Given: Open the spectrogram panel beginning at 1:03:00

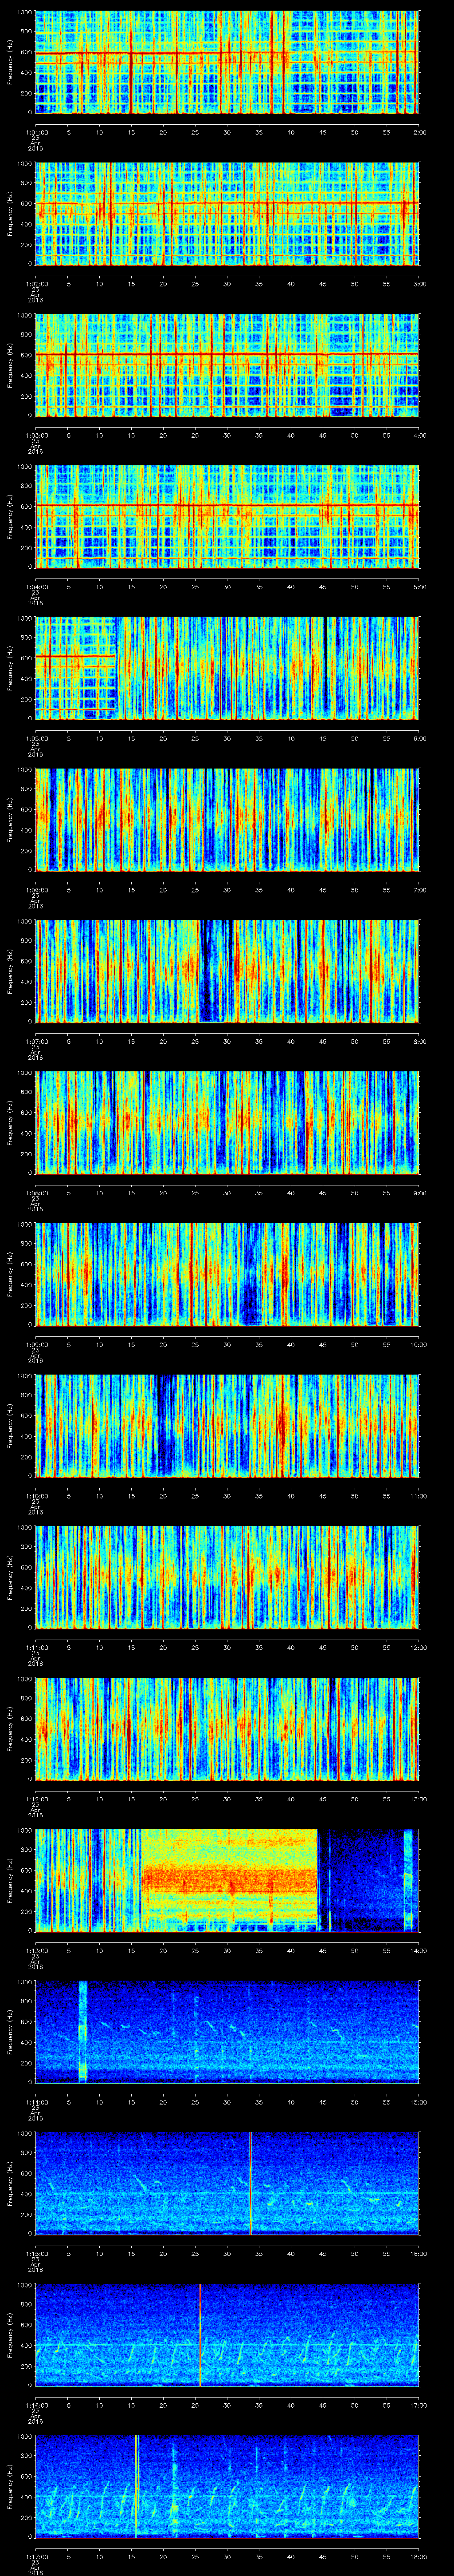Looking at the screenshot, I should coord(227,366).
